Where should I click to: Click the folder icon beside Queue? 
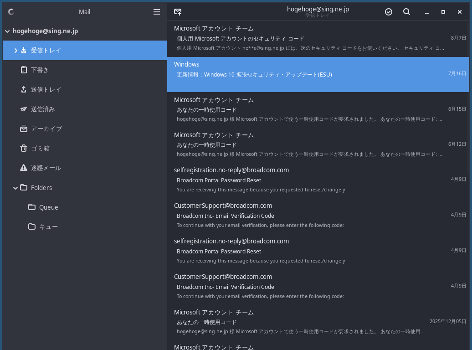pyautogui.click(x=31, y=207)
